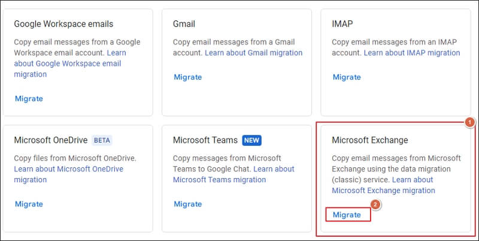Image resolution: width=479 pixels, height=241 pixels.
Task: Open Learn about Gmail migration link
Action: [253, 53]
